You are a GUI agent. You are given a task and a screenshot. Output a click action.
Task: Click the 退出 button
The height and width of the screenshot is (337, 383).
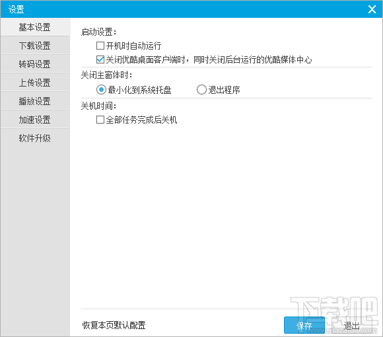(352, 326)
